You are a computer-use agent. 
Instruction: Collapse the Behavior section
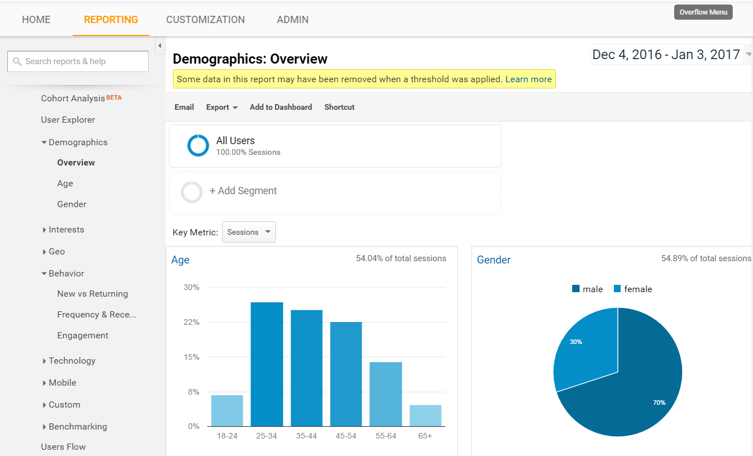tap(63, 274)
